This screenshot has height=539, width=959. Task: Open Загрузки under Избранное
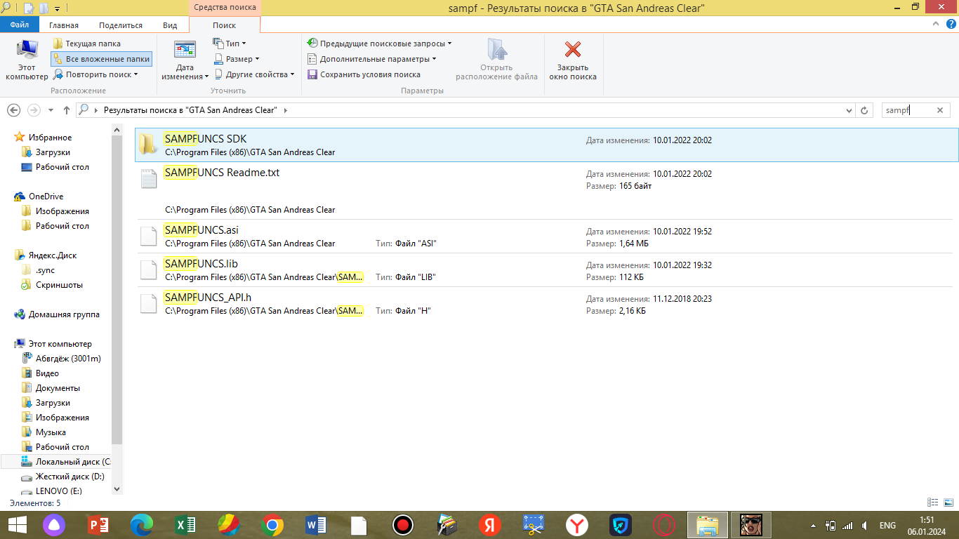53,152
